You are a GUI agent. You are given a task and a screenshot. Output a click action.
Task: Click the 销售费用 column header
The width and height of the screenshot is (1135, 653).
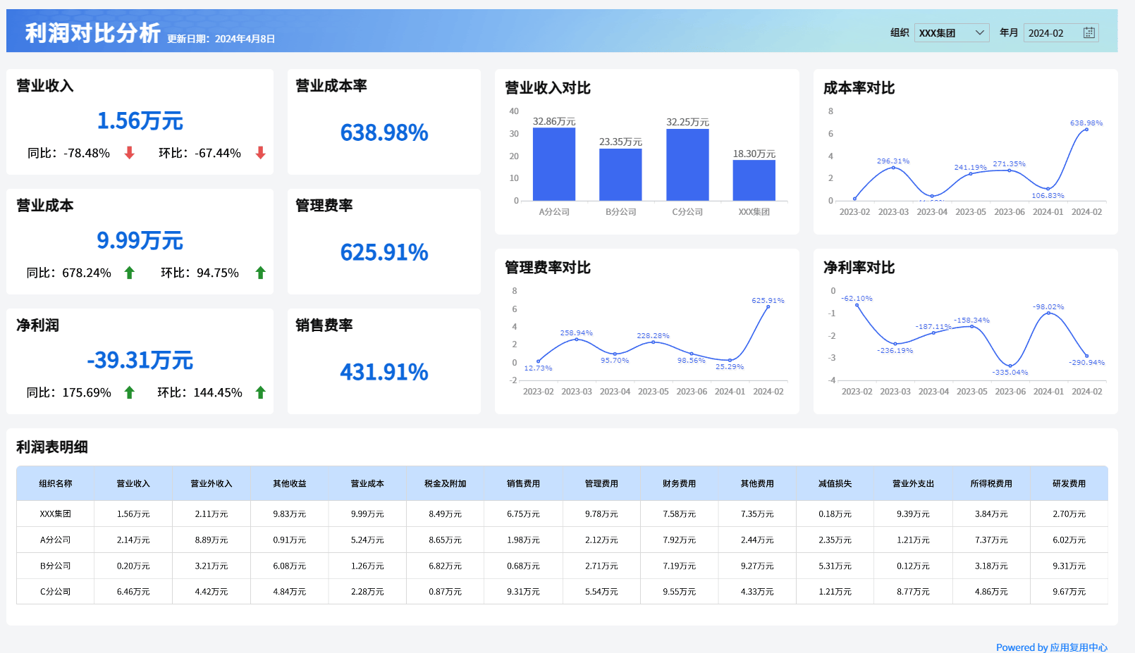click(523, 483)
